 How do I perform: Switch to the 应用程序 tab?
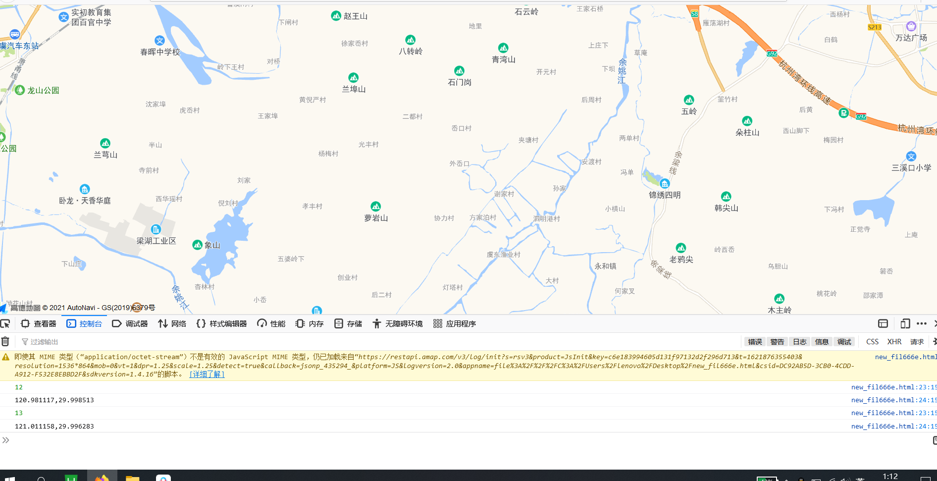(455, 323)
